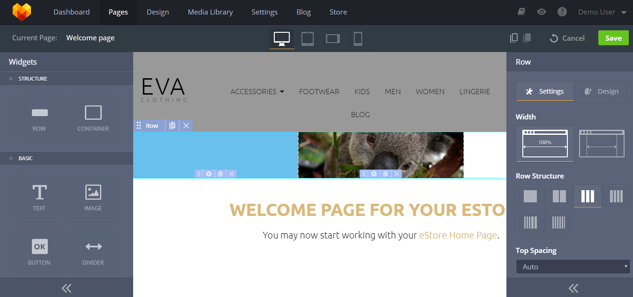Click the green Save button
The height and width of the screenshot is (297, 633).
click(x=613, y=38)
